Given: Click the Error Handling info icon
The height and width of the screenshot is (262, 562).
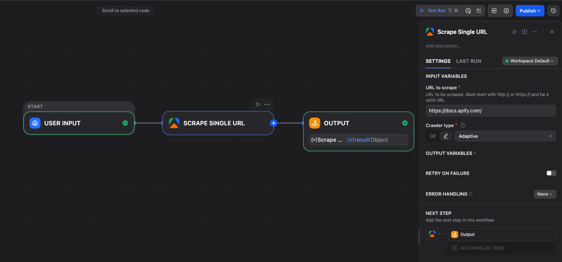Looking at the screenshot, I should pos(471,194).
